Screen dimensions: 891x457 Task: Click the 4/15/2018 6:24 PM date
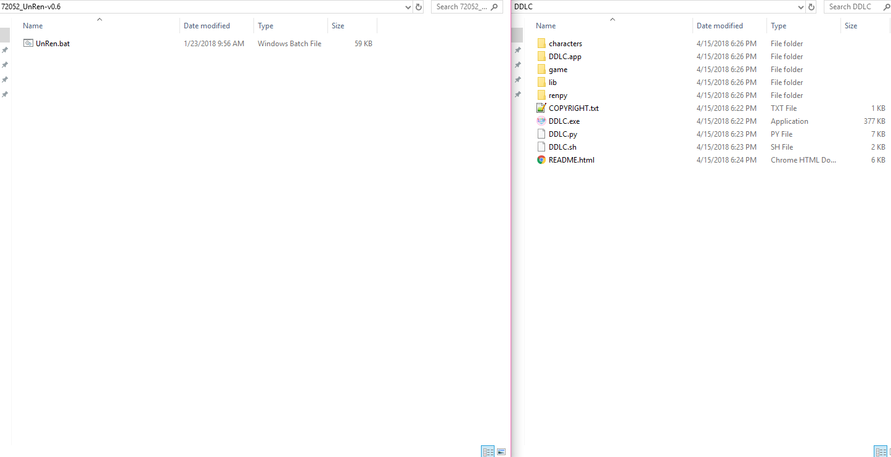click(726, 160)
